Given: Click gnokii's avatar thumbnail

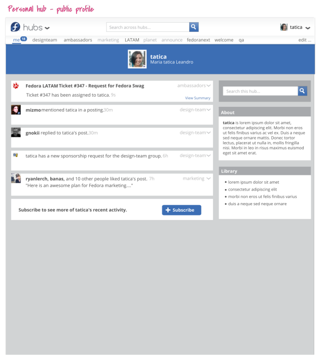Looking at the screenshot, I should pyautogui.click(x=16, y=133).
